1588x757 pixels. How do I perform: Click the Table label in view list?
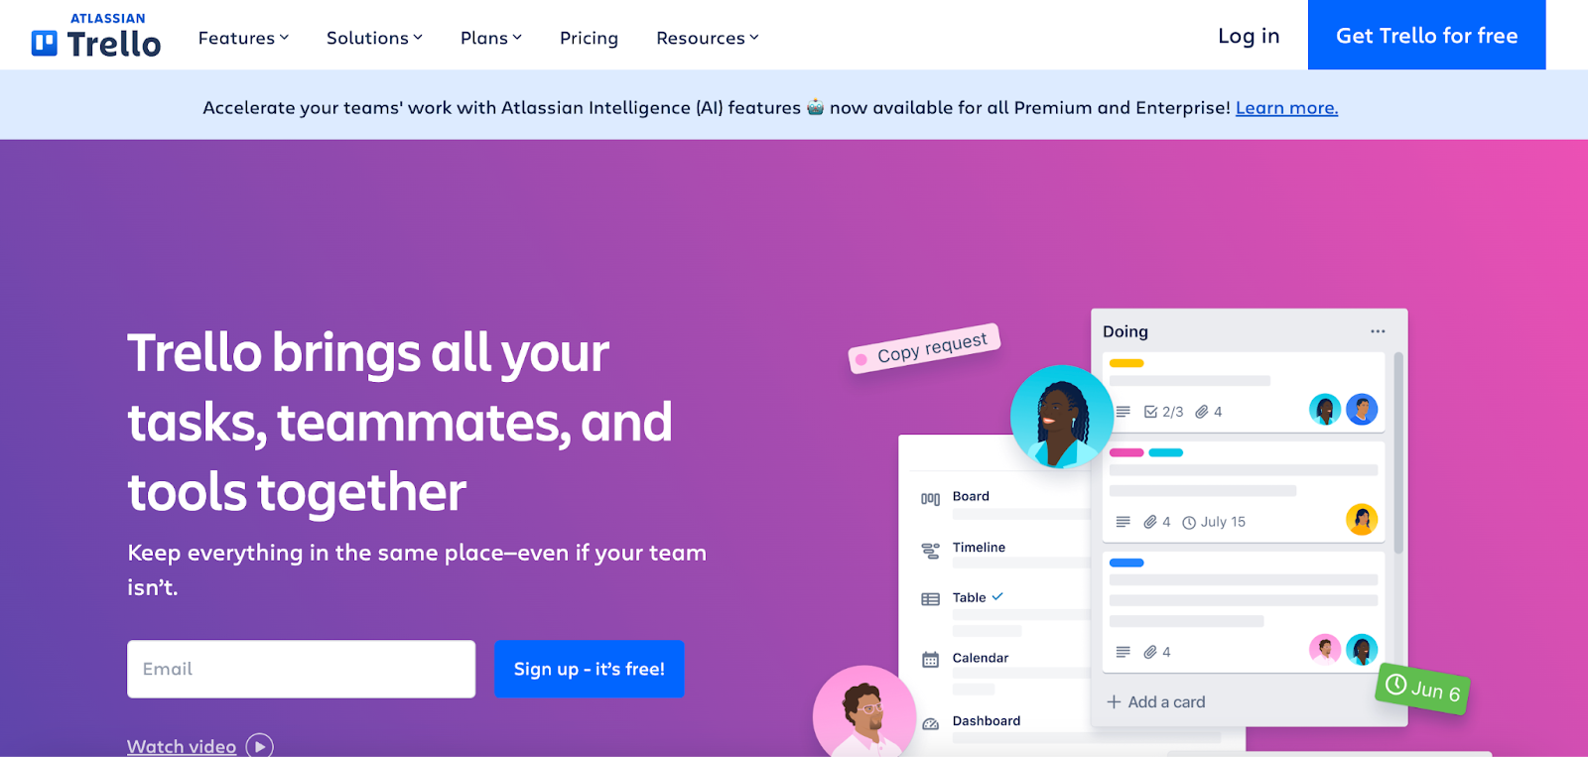coord(969,597)
